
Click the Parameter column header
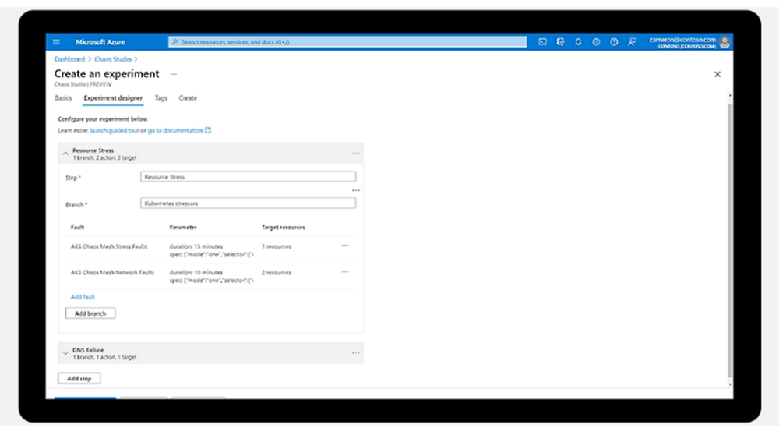183,227
